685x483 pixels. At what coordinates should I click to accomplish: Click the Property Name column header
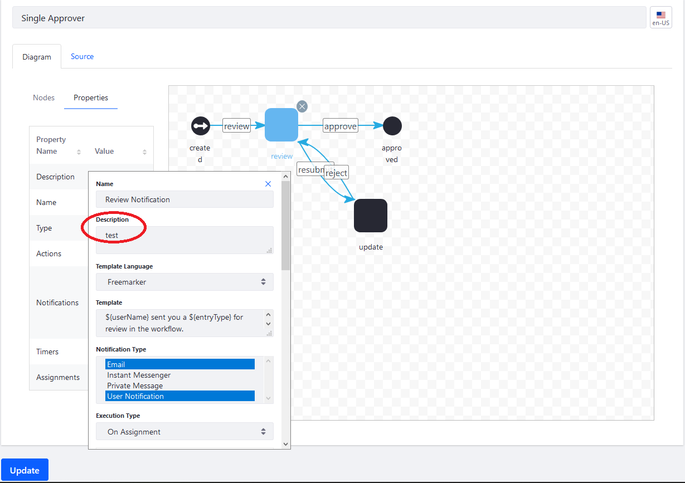click(59, 145)
